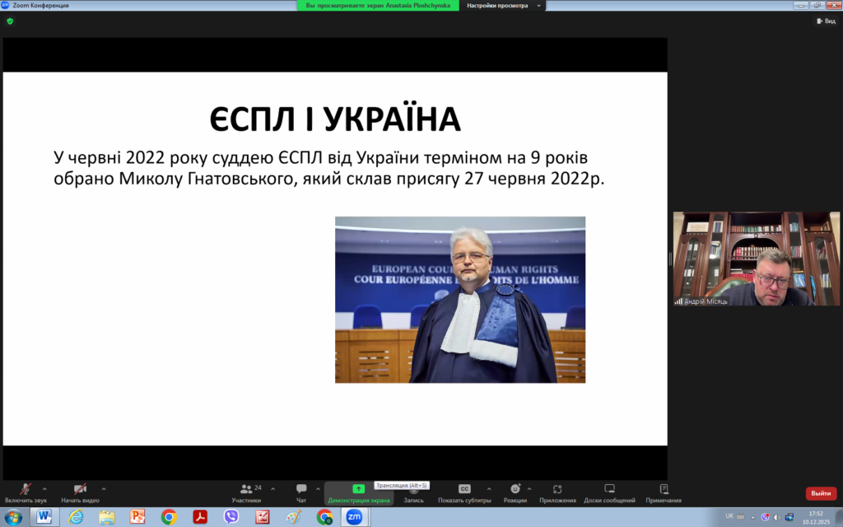This screenshot has width=843, height=527.
Task: Click the green encryption shield icon
Action: click(x=10, y=21)
